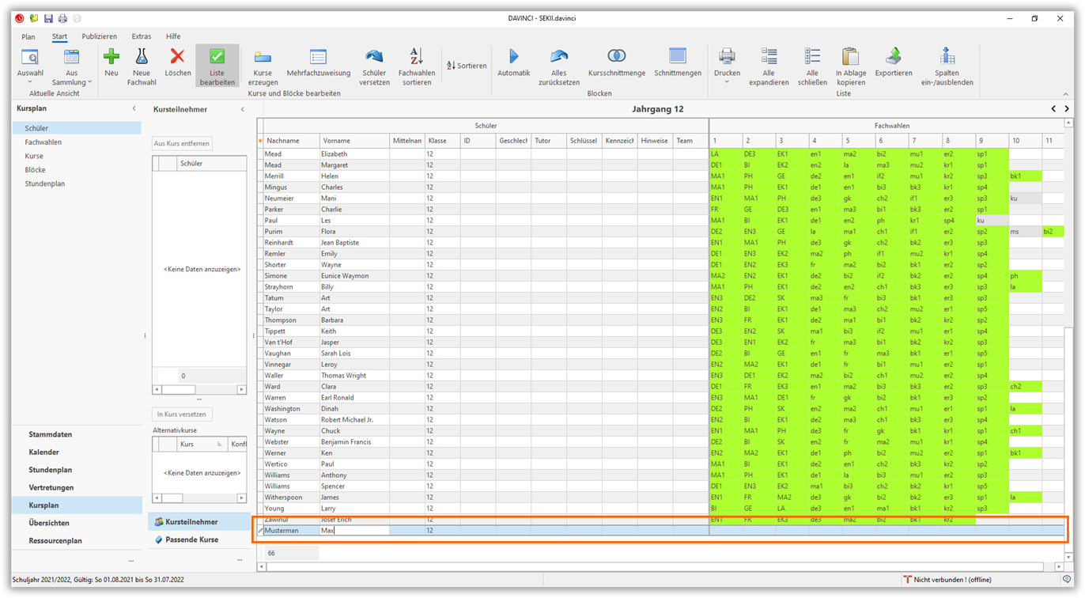
Task: Start the Automatik blocking
Action: tap(513, 57)
